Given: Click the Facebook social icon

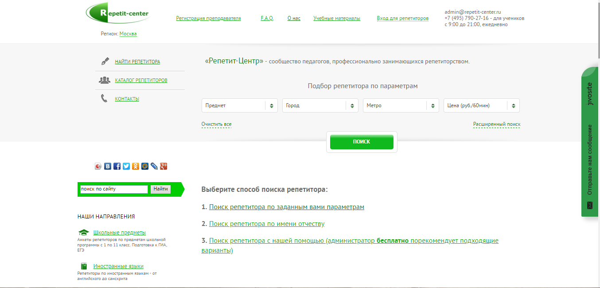Looking at the screenshot, I should [x=117, y=166].
